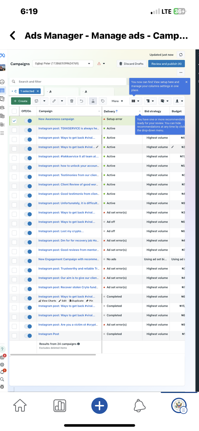The width and height of the screenshot is (199, 431).
Task: Open the notifications bell in the bottom bar
Action: pyautogui.click(x=139, y=405)
